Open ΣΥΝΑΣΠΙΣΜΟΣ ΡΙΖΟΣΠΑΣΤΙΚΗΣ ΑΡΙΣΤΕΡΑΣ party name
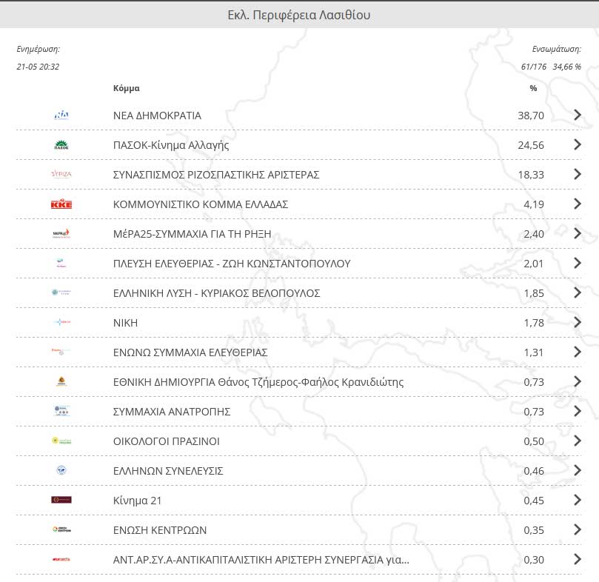599x582 pixels. pos(216,175)
